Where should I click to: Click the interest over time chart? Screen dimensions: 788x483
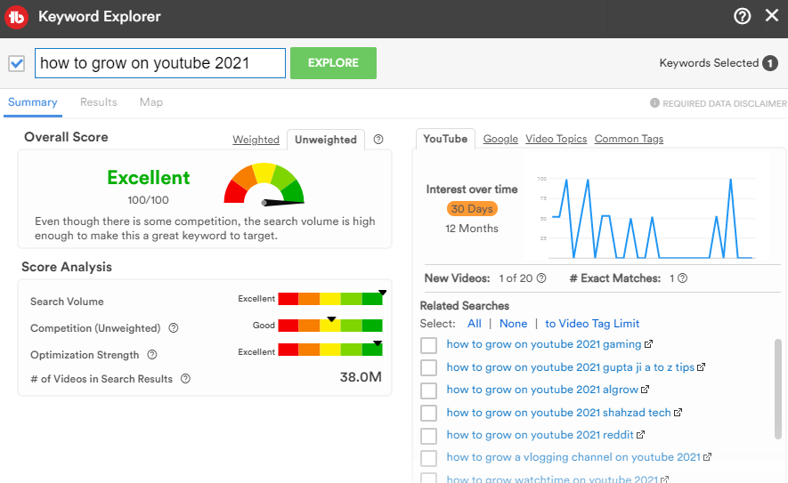pos(646,217)
